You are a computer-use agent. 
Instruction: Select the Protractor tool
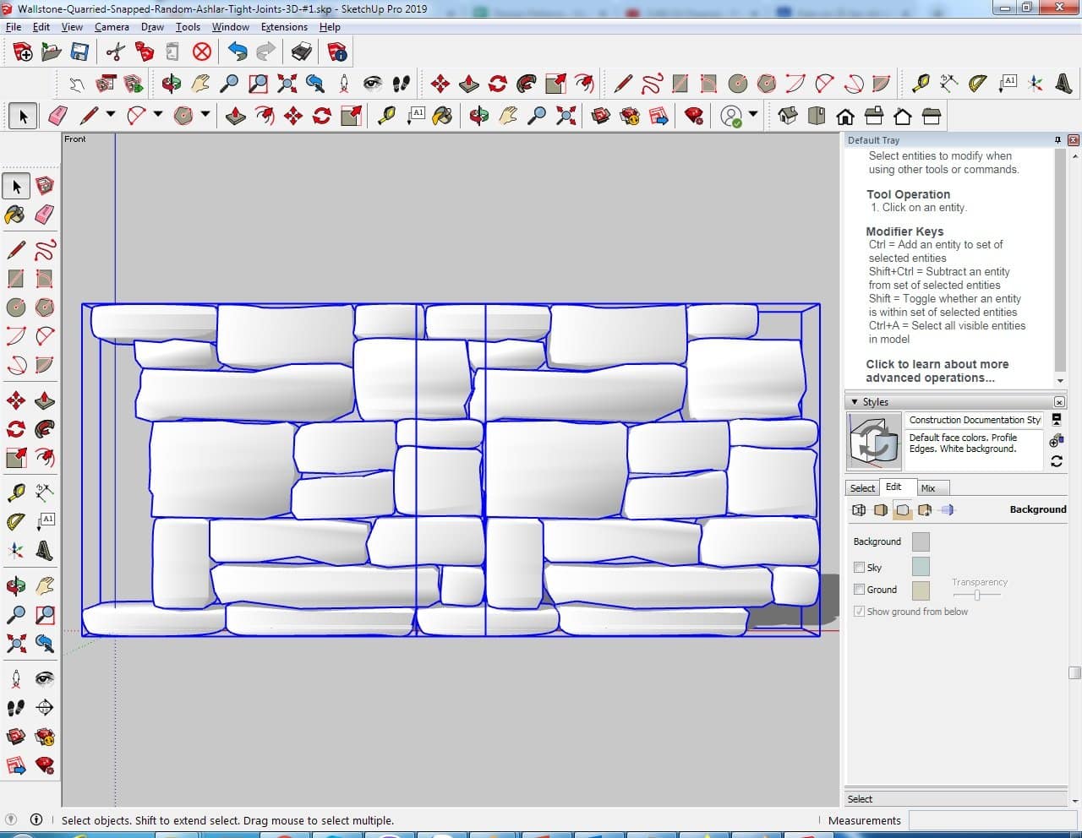pos(978,83)
